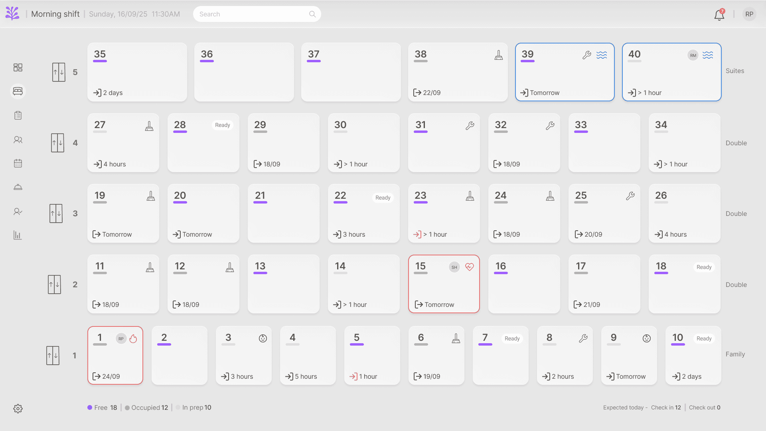Image resolution: width=766 pixels, height=431 pixels.
Task: Open the room service bell icon in sidebar
Action: [x=18, y=187]
